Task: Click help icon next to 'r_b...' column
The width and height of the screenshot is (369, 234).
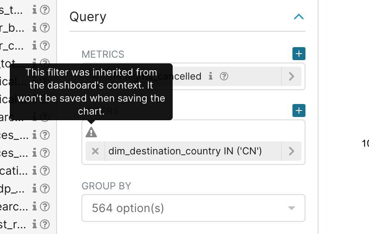Action: coord(45,28)
